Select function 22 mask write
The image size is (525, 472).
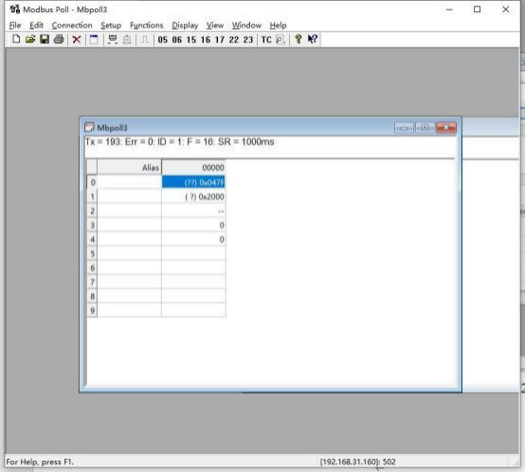(x=234, y=40)
